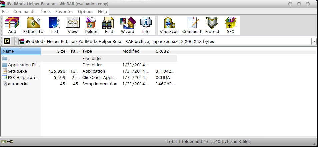Image resolution: width=318 pixels, height=147 pixels.
Task: Open the Favorites menu
Action: (64, 12)
